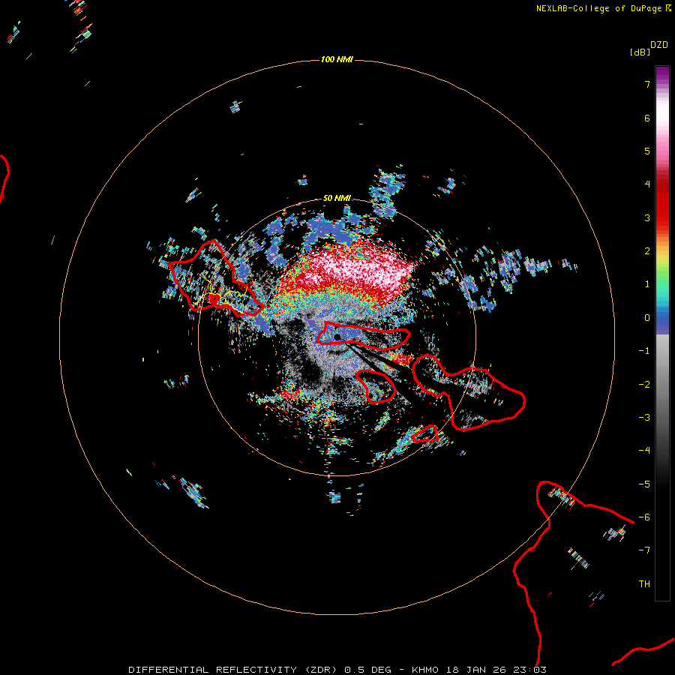Click the 6 value on the color scale
Viewport: 675px width, 675px height.
[647, 118]
